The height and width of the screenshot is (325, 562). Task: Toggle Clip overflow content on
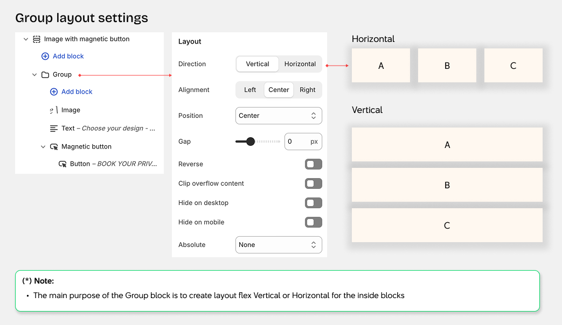click(x=313, y=183)
